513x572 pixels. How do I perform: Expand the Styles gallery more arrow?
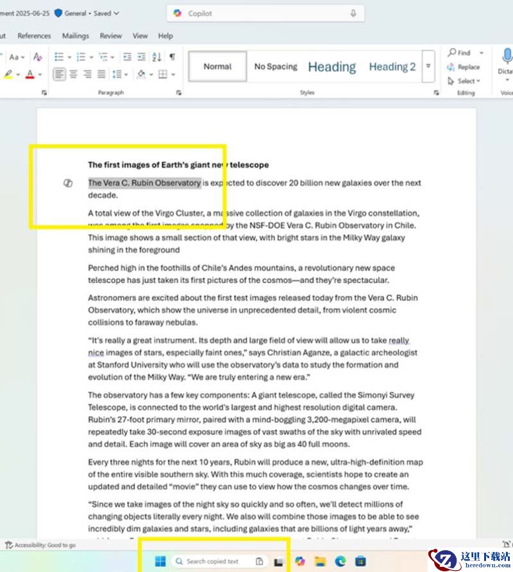(x=429, y=67)
